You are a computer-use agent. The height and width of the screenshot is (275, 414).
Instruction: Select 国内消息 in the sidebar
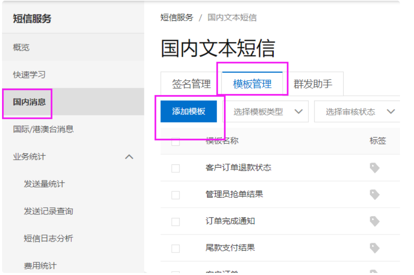pos(73,102)
